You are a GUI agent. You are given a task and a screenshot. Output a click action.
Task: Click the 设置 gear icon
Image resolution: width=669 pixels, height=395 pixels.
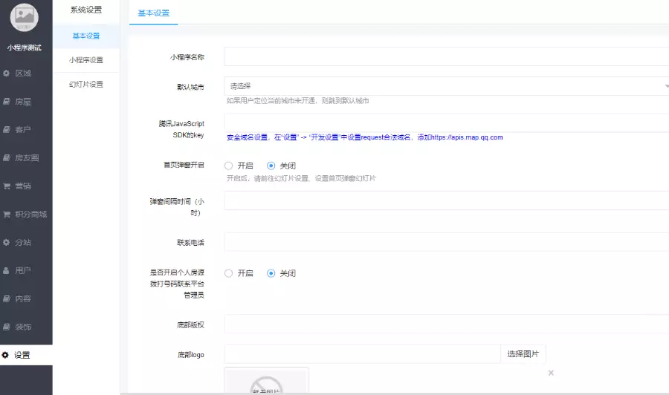coord(6,356)
